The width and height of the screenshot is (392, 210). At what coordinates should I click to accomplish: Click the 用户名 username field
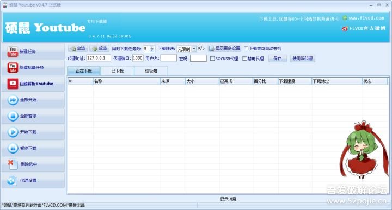pyautogui.click(x=168, y=58)
